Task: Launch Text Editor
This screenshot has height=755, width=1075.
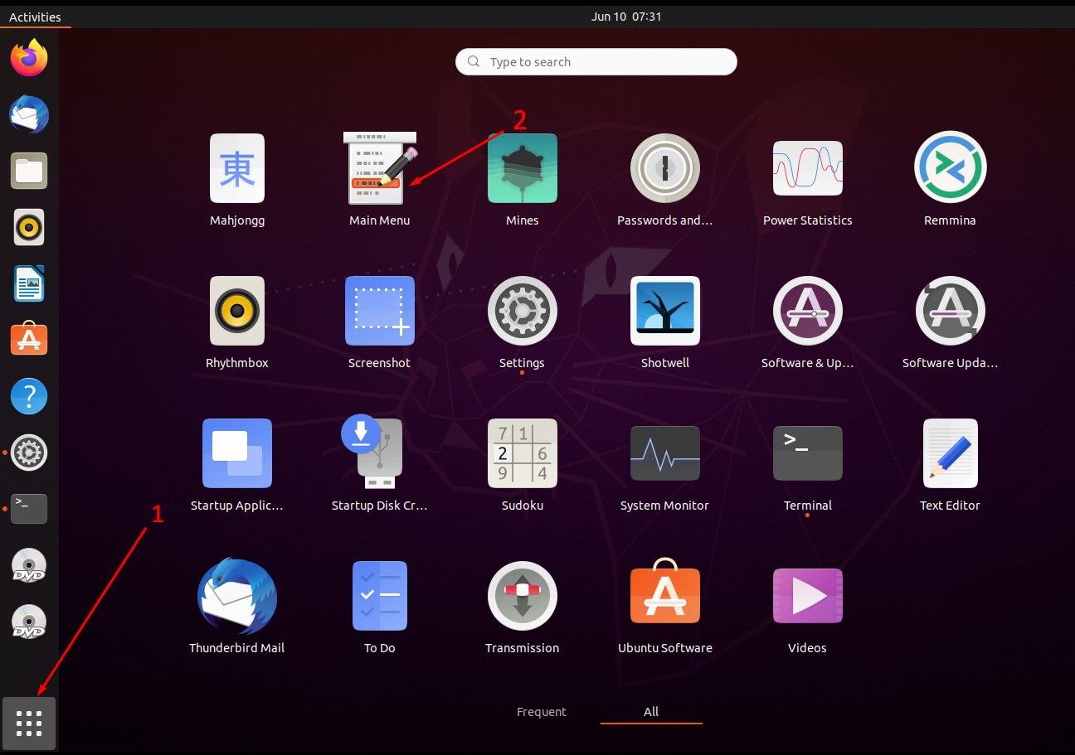Action: [951, 453]
